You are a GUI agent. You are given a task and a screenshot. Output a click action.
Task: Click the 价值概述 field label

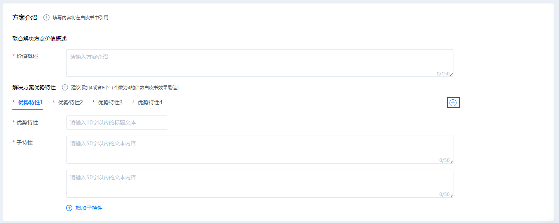27,56
